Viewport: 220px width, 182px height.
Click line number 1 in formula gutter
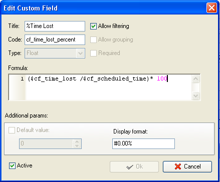tap(22, 78)
